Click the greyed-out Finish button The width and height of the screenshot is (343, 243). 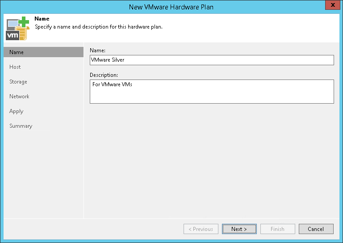click(x=278, y=229)
